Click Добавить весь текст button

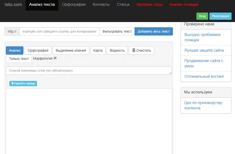click(x=154, y=32)
